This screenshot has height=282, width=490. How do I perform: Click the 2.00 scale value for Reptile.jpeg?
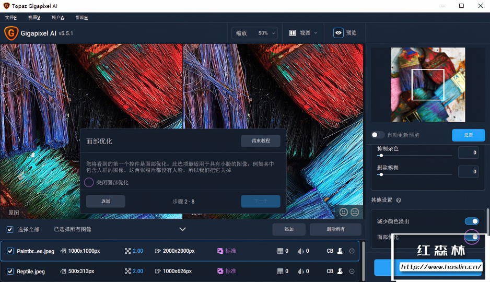pos(138,271)
